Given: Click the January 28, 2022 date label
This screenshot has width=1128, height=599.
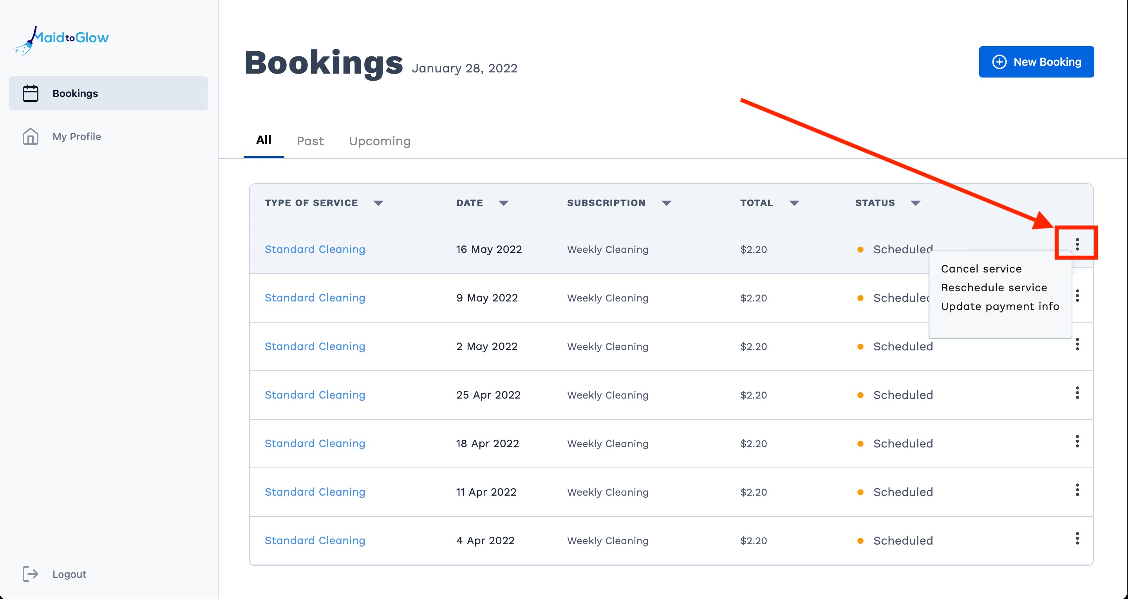Looking at the screenshot, I should coord(465,68).
